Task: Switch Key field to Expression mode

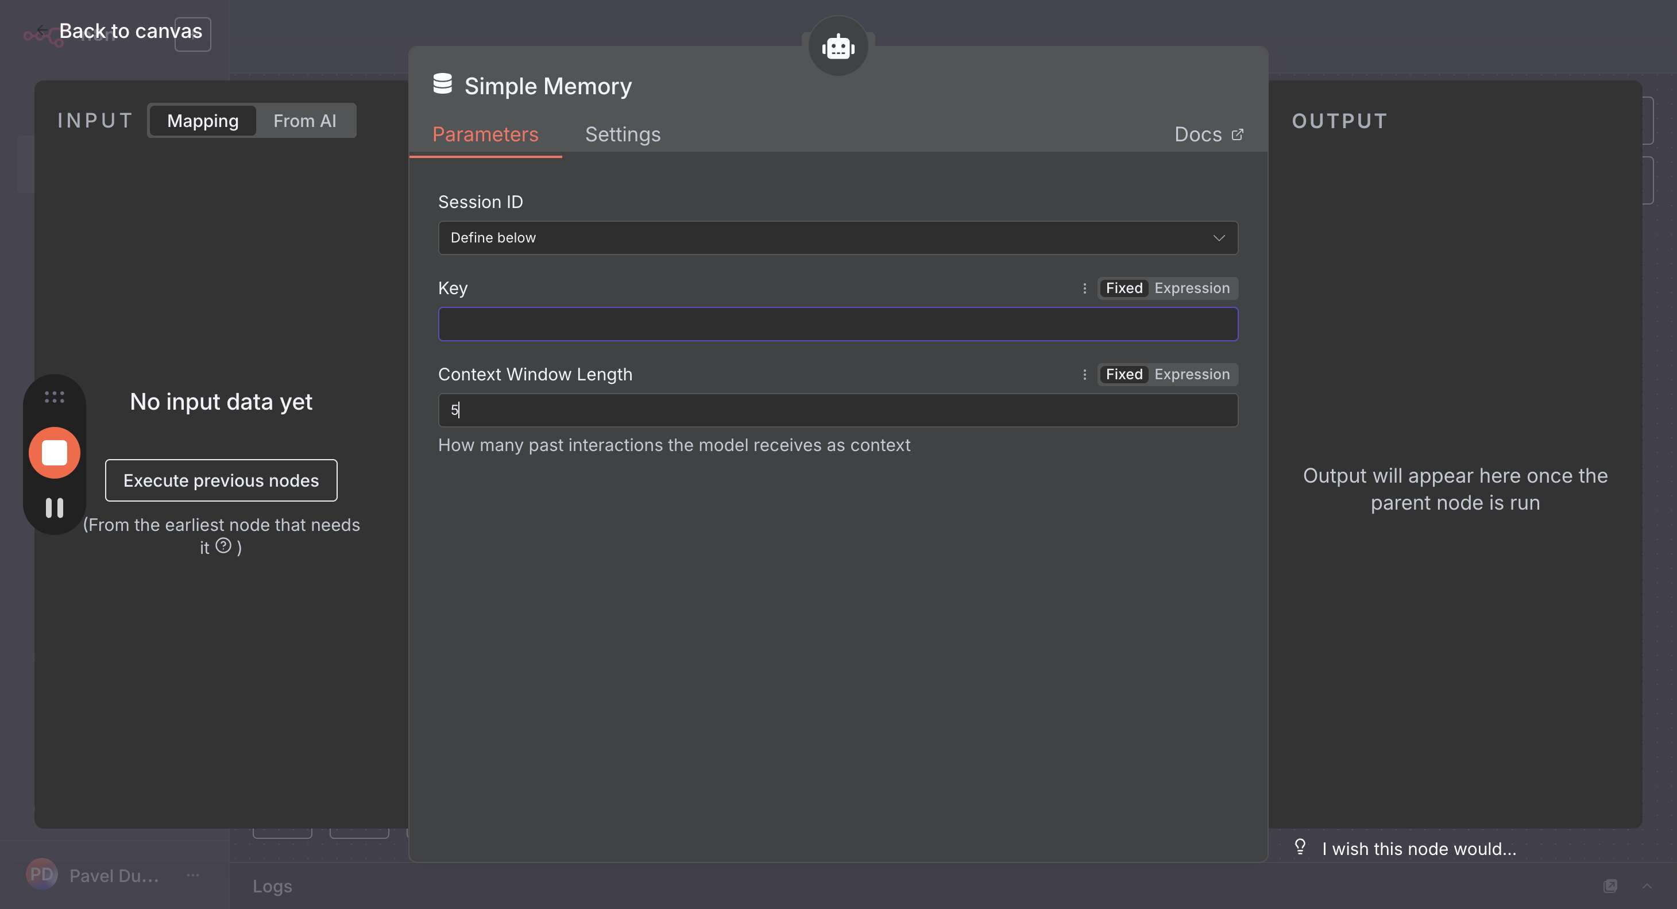Action: [x=1191, y=288]
